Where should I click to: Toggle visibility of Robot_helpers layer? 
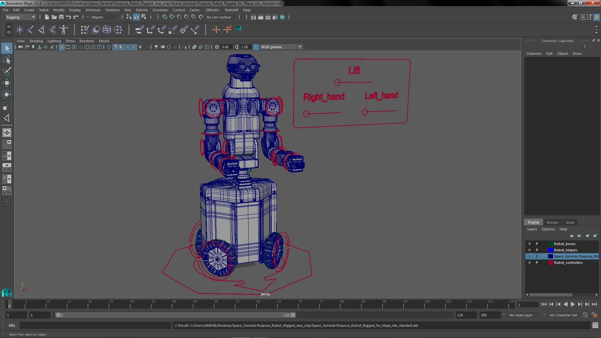point(529,250)
